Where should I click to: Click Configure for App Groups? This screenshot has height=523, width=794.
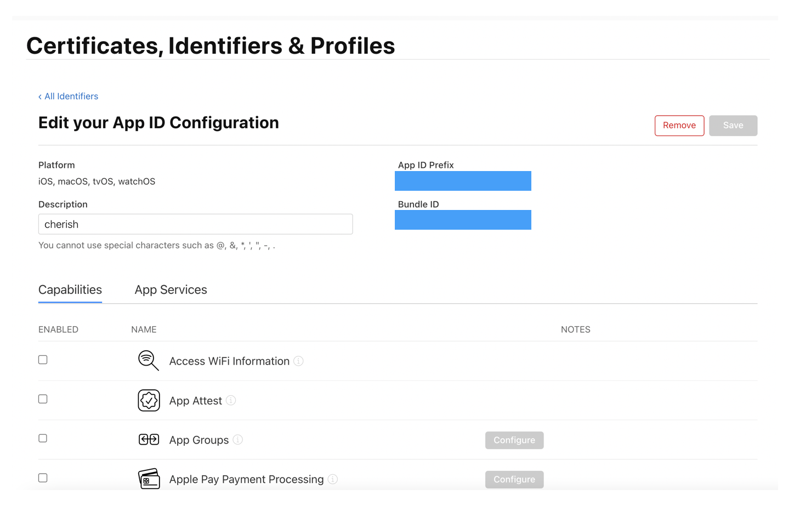514,440
